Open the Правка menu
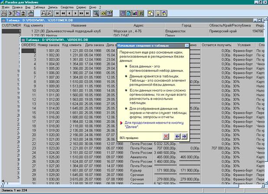The height and width of the screenshot is (194, 268). pyautogui.click(x=17, y=7)
